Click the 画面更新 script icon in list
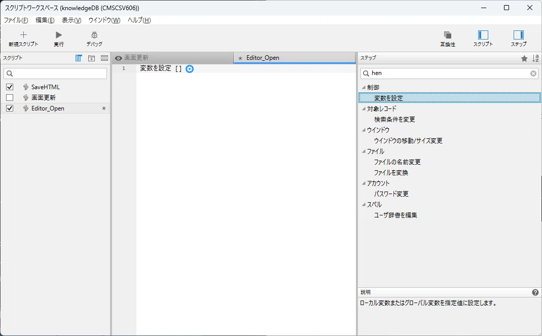 [x=25, y=98]
